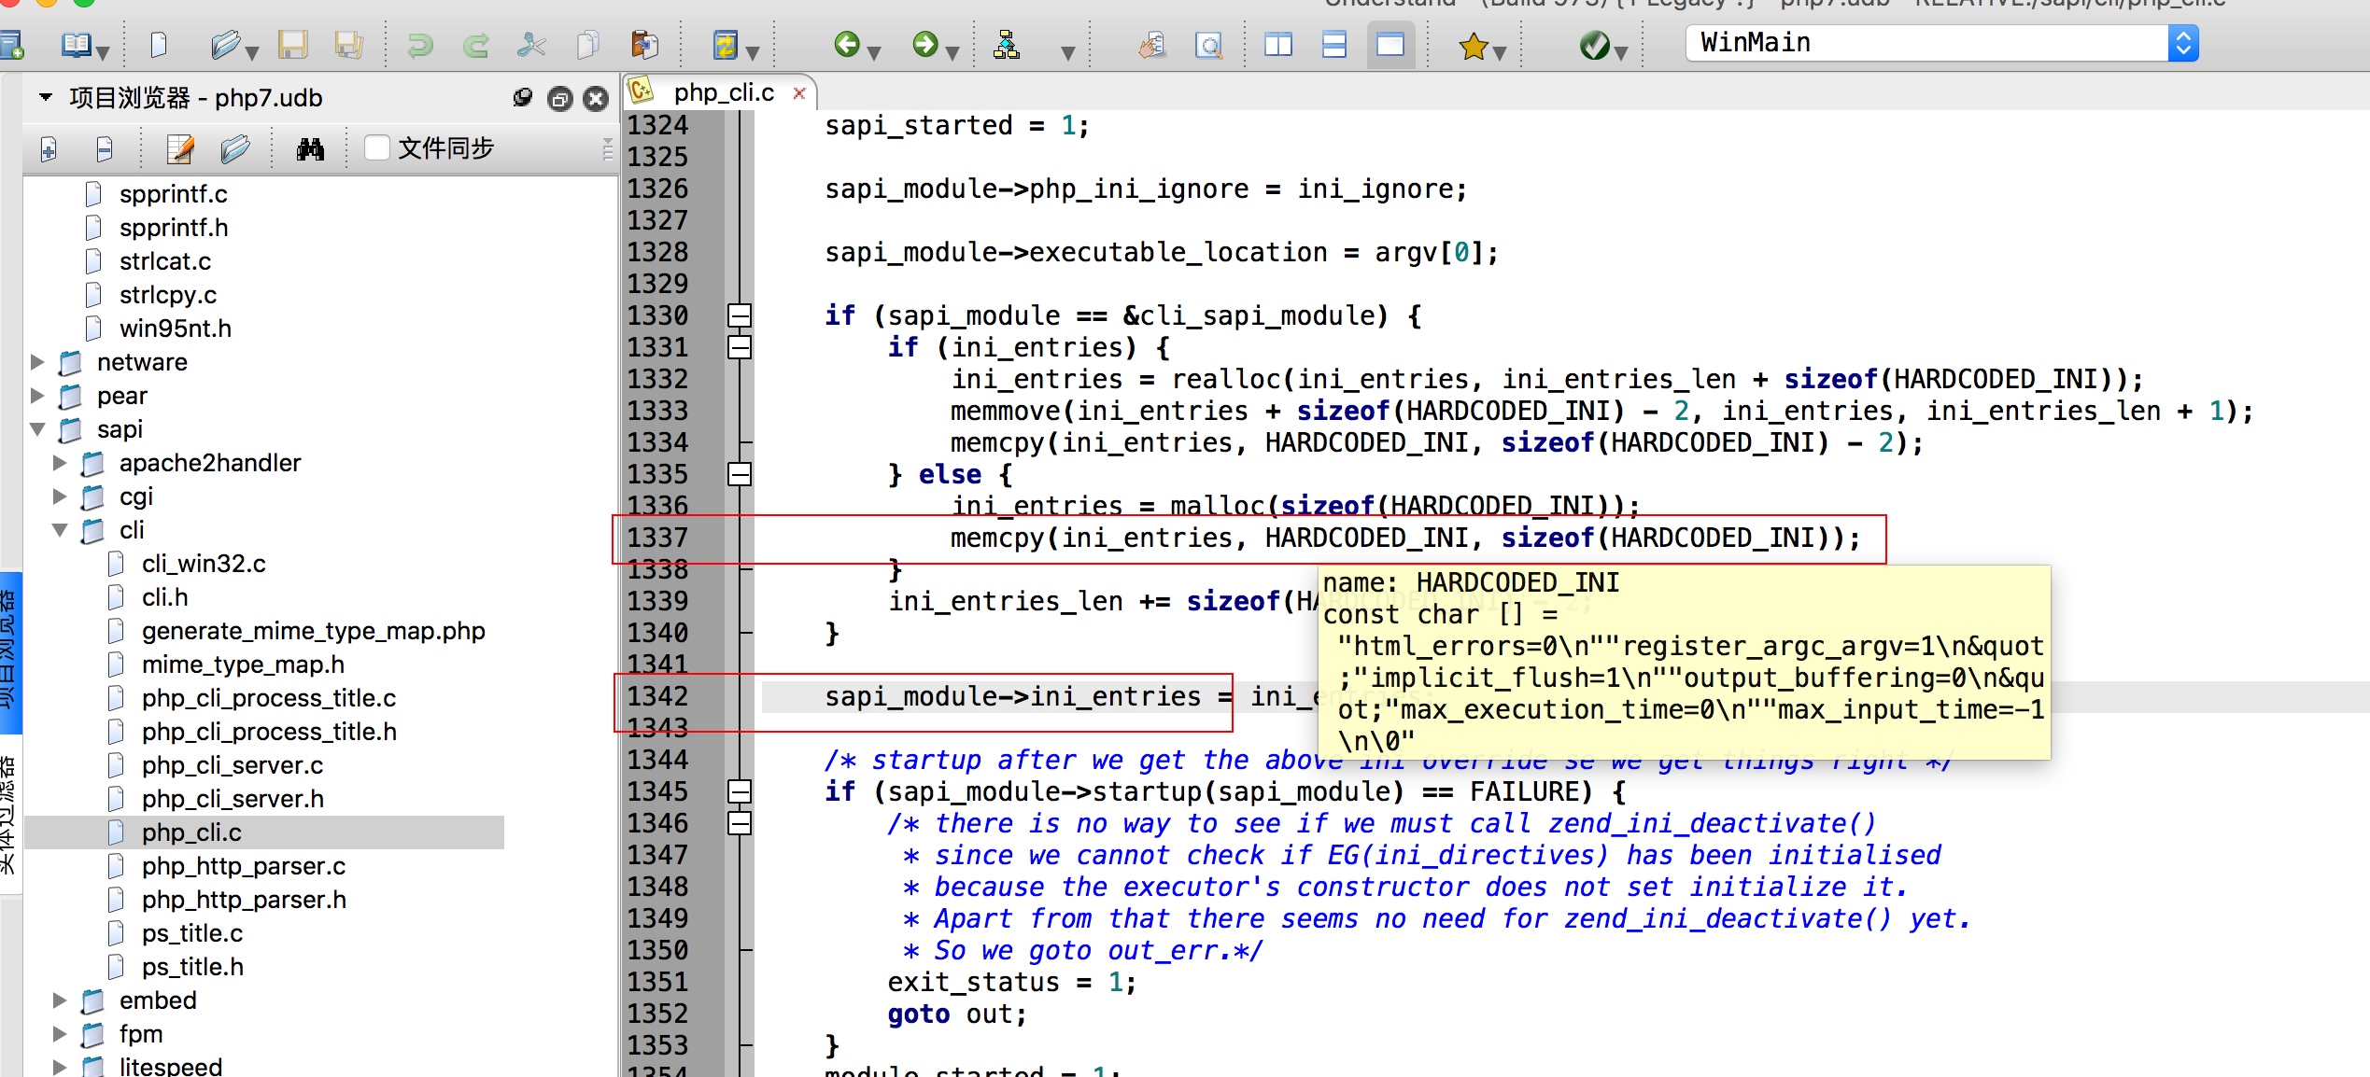The width and height of the screenshot is (2370, 1077).
Task: Click the 项目浏览器 panel title menu arrow
Action: 45,97
